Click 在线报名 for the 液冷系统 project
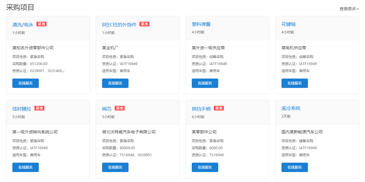 tap(294, 167)
